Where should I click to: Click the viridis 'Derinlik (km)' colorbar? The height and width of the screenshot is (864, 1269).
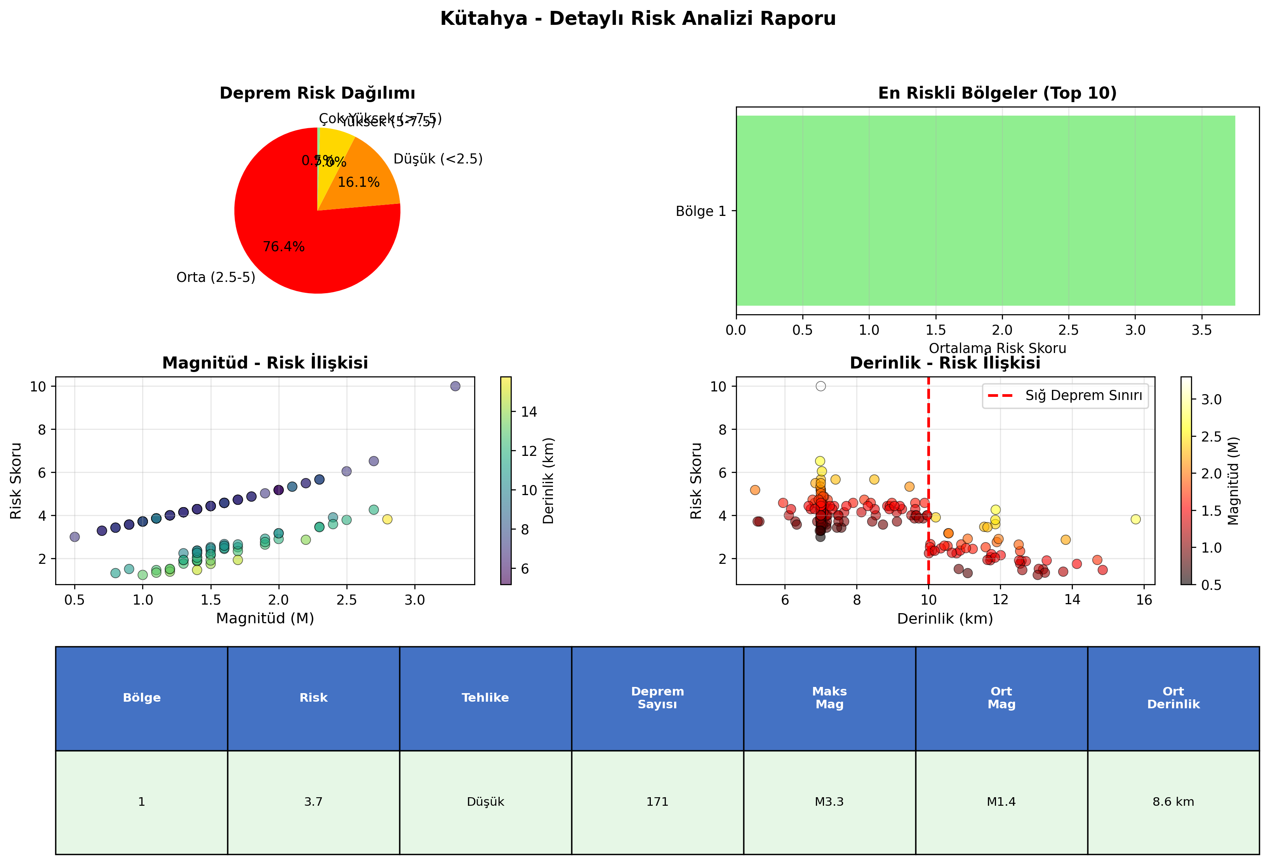pos(506,481)
